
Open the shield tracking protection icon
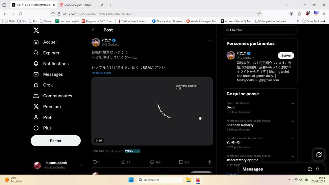(x=53, y=14)
